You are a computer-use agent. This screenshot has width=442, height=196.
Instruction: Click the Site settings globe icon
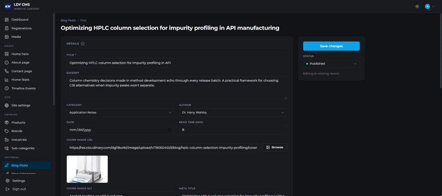click(7, 106)
